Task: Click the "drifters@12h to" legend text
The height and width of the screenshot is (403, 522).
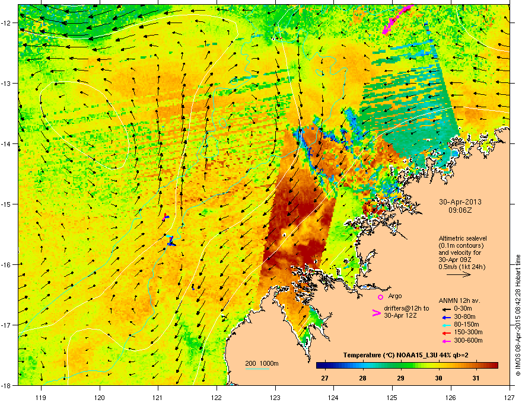Action: click(x=406, y=308)
